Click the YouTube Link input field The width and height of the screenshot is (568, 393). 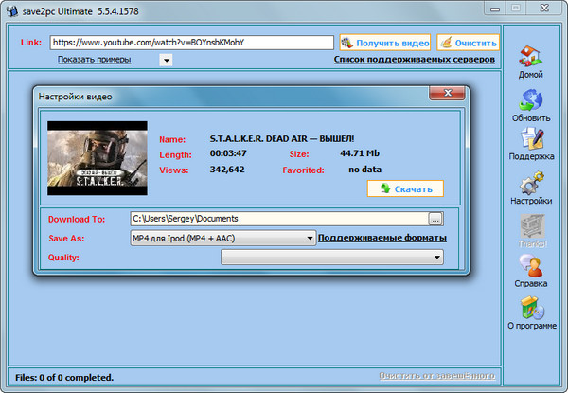[191, 43]
